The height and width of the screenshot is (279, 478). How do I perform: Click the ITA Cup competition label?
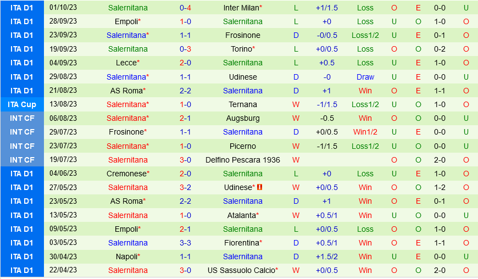[22, 104]
